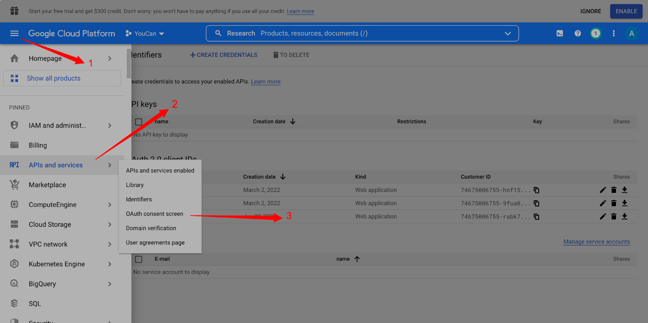This screenshot has width=648, height=323.
Task: Expand the Homepage submenu chevron
Action: pyautogui.click(x=110, y=58)
